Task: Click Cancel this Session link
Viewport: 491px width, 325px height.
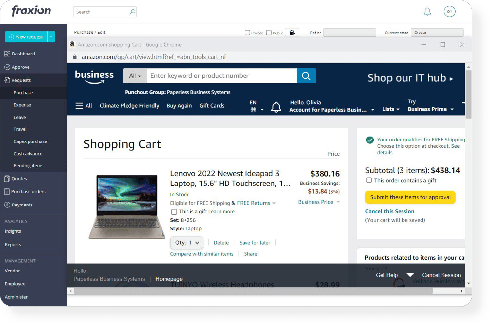Action: pos(389,211)
